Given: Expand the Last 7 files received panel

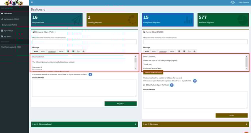Looking at the screenshot, I should (x=84, y=124).
